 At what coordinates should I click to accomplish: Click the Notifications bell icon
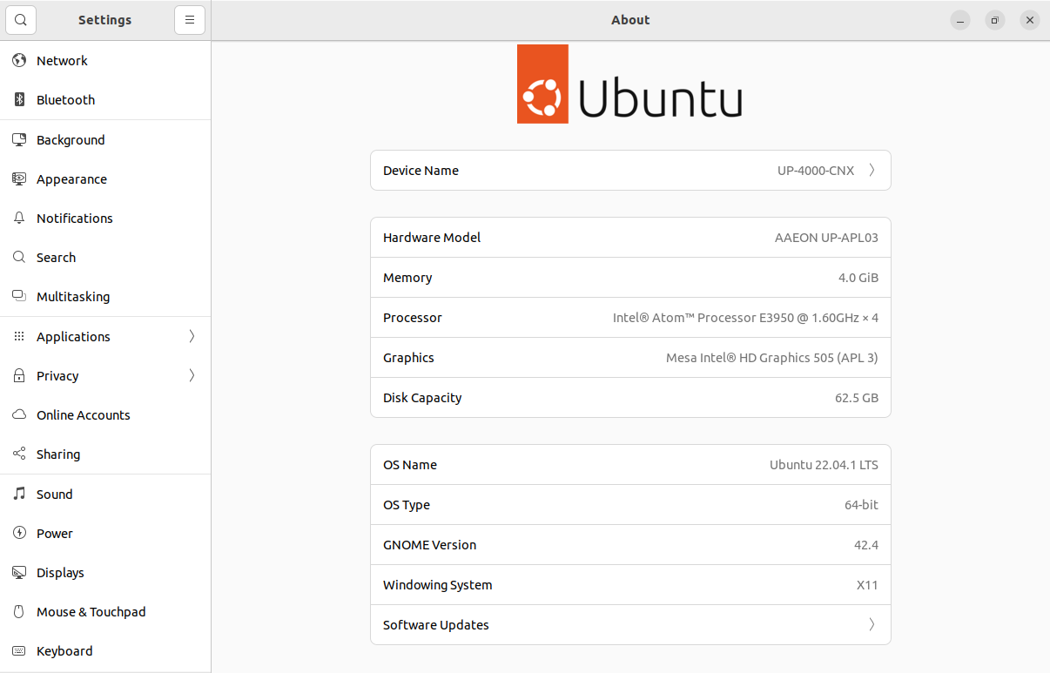pos(19,219)
